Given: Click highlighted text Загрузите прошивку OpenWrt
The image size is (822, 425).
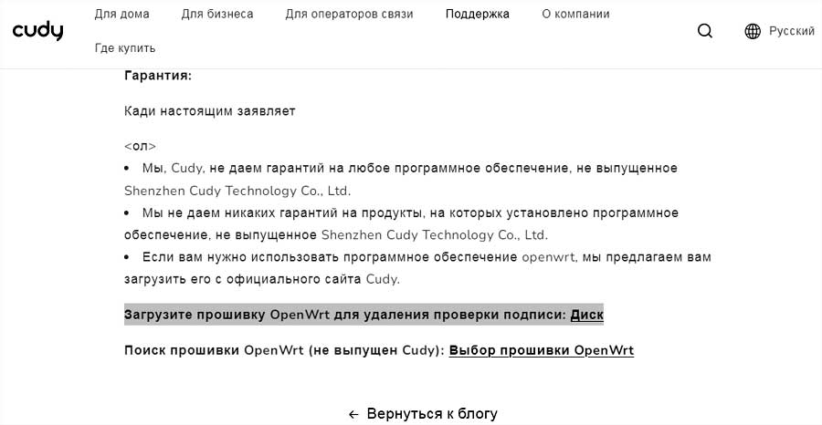Looking at the screenshot, I should tap(227, 315).
